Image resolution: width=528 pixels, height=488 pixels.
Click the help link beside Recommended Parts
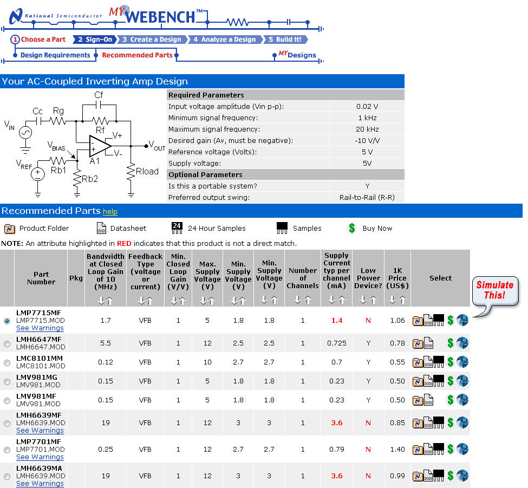[x=110, y=211]
